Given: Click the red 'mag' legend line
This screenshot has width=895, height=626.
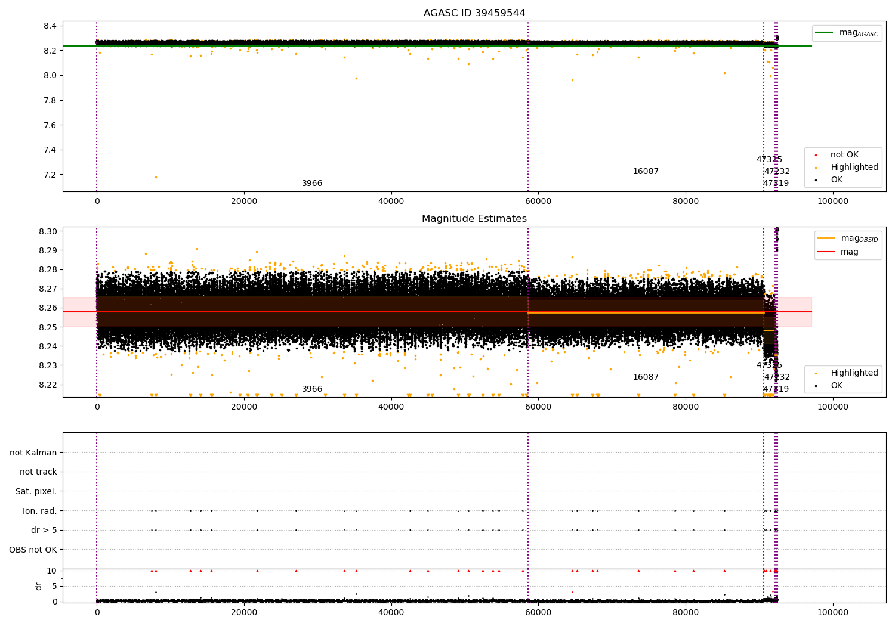Looking at the screenshot, I should tap(826, 252).
